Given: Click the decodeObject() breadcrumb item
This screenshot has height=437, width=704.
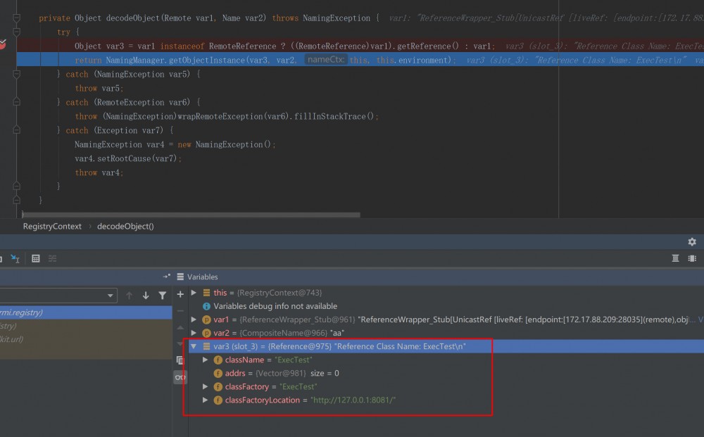Looking at the screenshot, I should 125,227.
